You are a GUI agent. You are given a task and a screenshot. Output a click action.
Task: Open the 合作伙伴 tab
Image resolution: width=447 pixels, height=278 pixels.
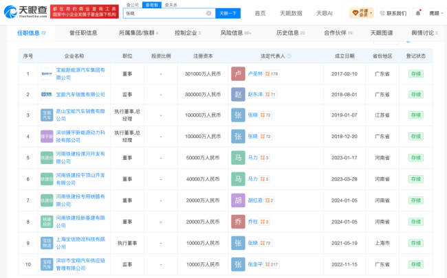[338, 33]
